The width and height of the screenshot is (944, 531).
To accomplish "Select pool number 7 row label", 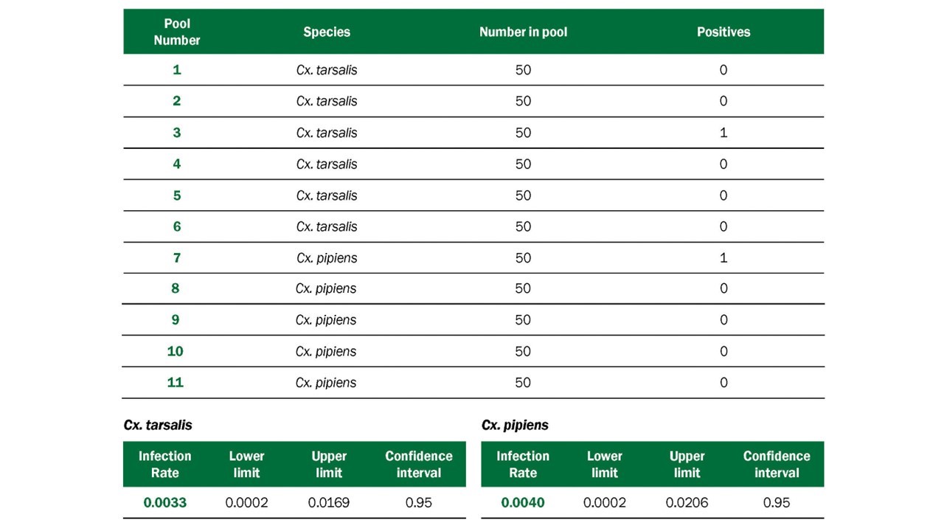I will pyautogui.click(x=177, y=257).
